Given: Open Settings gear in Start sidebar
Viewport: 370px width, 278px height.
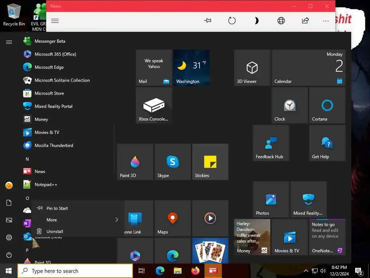Looking at the screenshot, I should [9, 237].
